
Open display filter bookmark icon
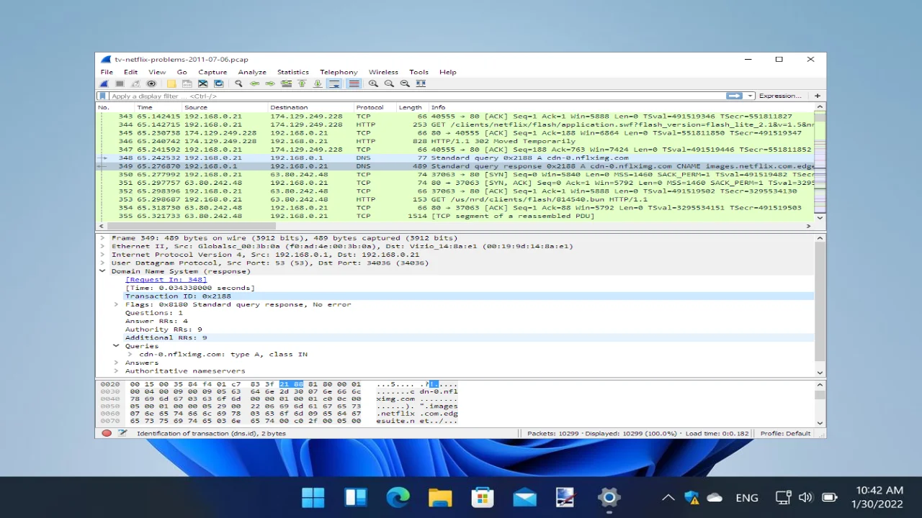click(x=102, y=96)
